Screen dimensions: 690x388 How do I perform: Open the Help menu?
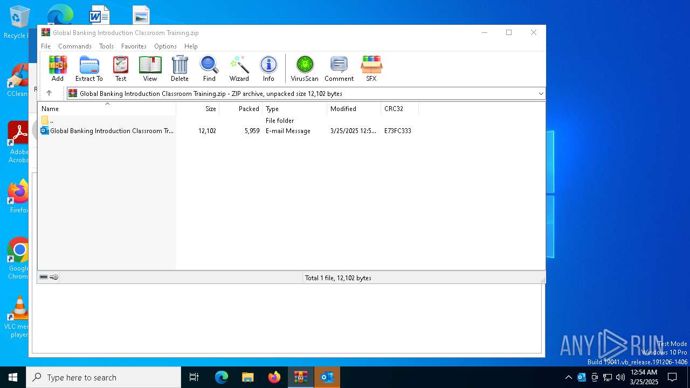pyautogui.click(x=191, y=46)
